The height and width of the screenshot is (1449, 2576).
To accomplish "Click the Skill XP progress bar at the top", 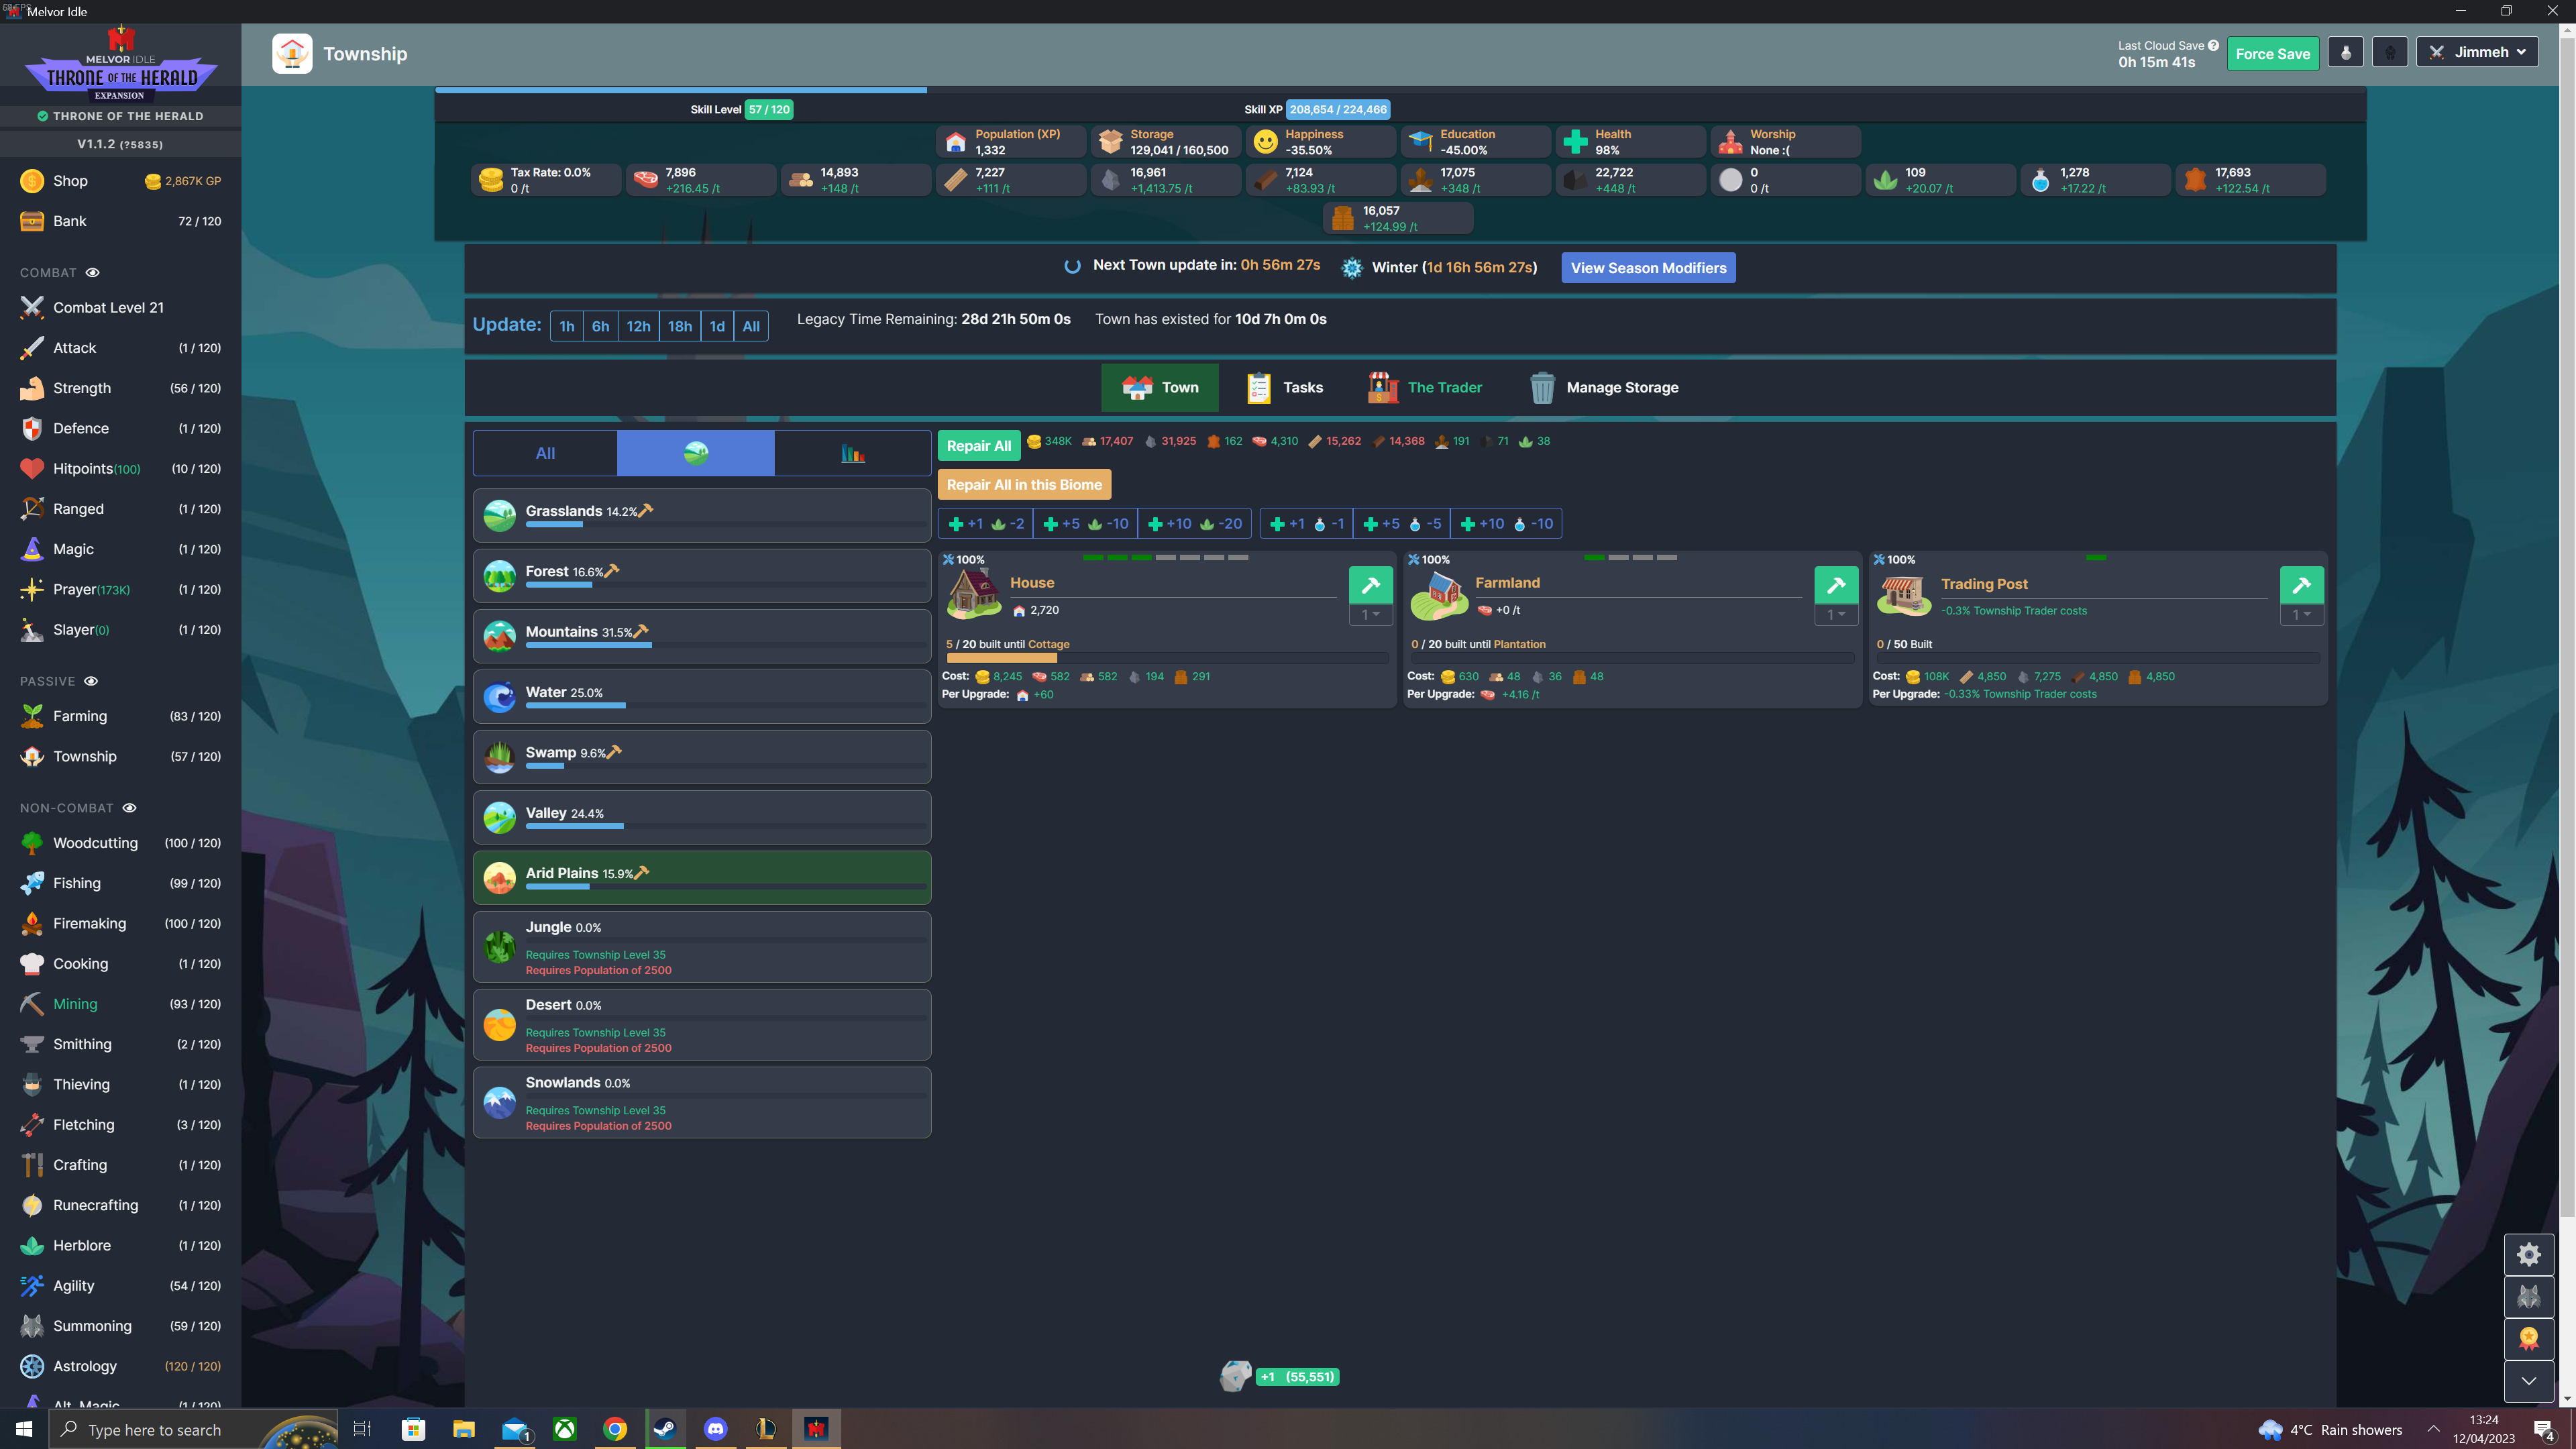I will point(1337,110).
